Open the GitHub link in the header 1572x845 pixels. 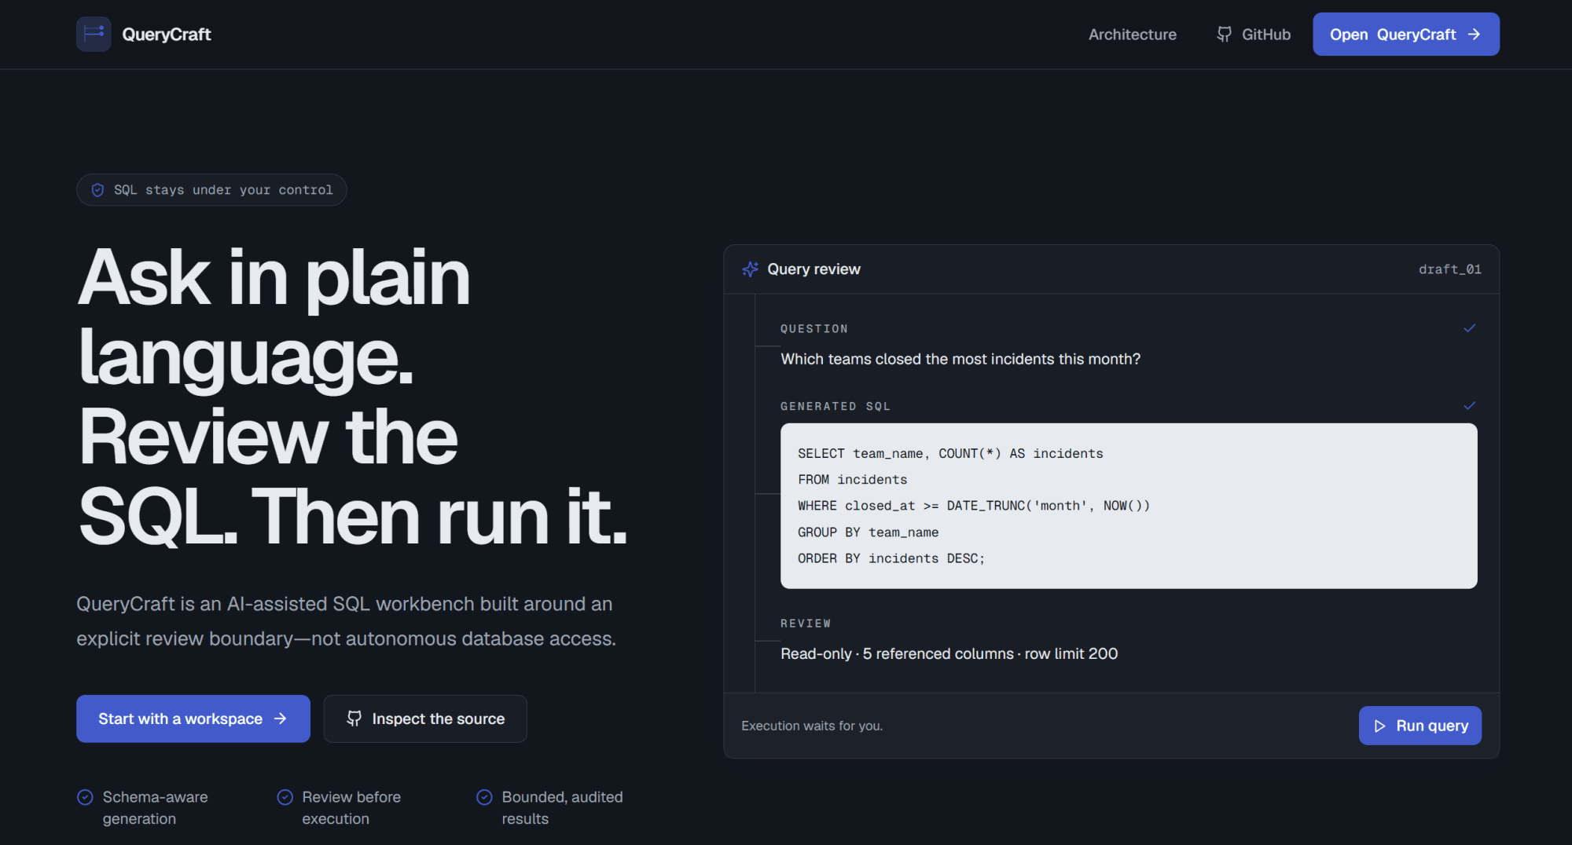pos(1254,35)
